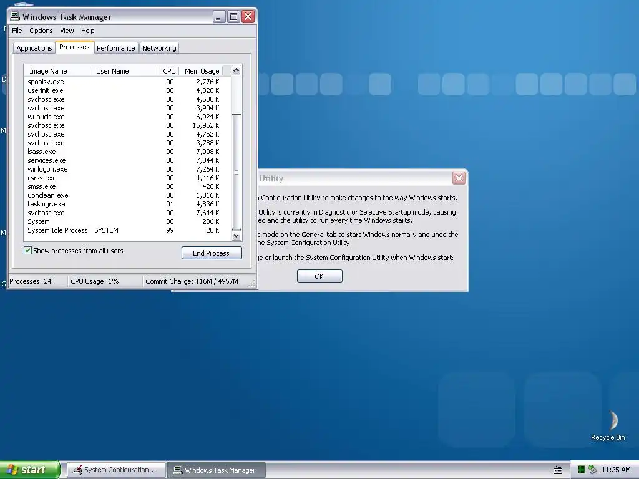Viewport: 639px width, 479px height.
Task: Open the Help menu
Action: 87,31
